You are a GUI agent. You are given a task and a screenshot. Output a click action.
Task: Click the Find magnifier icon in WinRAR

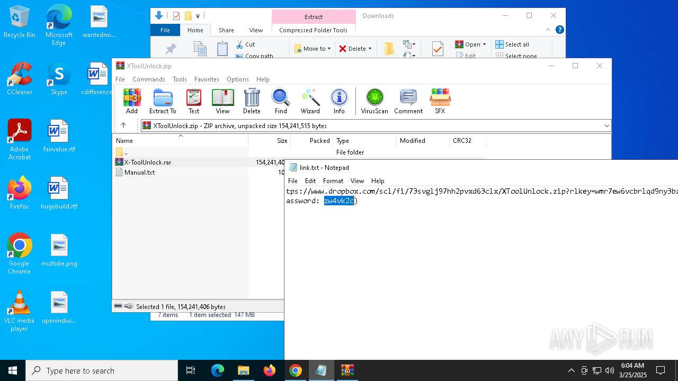pos(281,101)
